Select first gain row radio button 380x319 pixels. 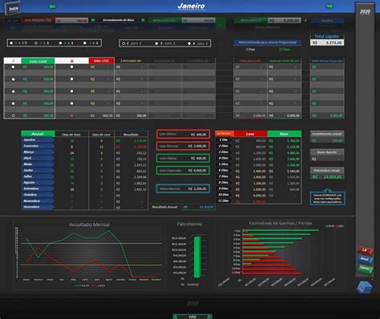point(13,67)
